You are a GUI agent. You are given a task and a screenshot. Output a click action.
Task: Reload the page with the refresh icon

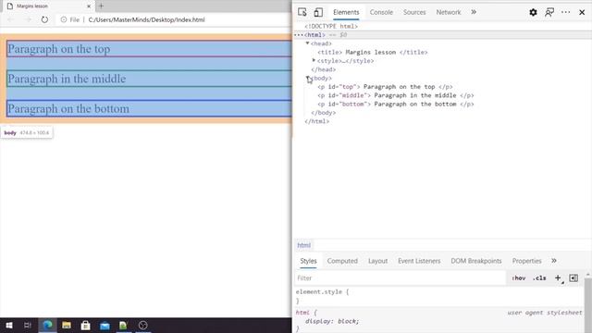click(44, 19)
